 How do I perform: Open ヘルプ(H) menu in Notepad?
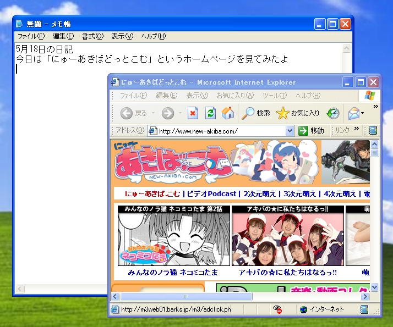pos(154,36)
